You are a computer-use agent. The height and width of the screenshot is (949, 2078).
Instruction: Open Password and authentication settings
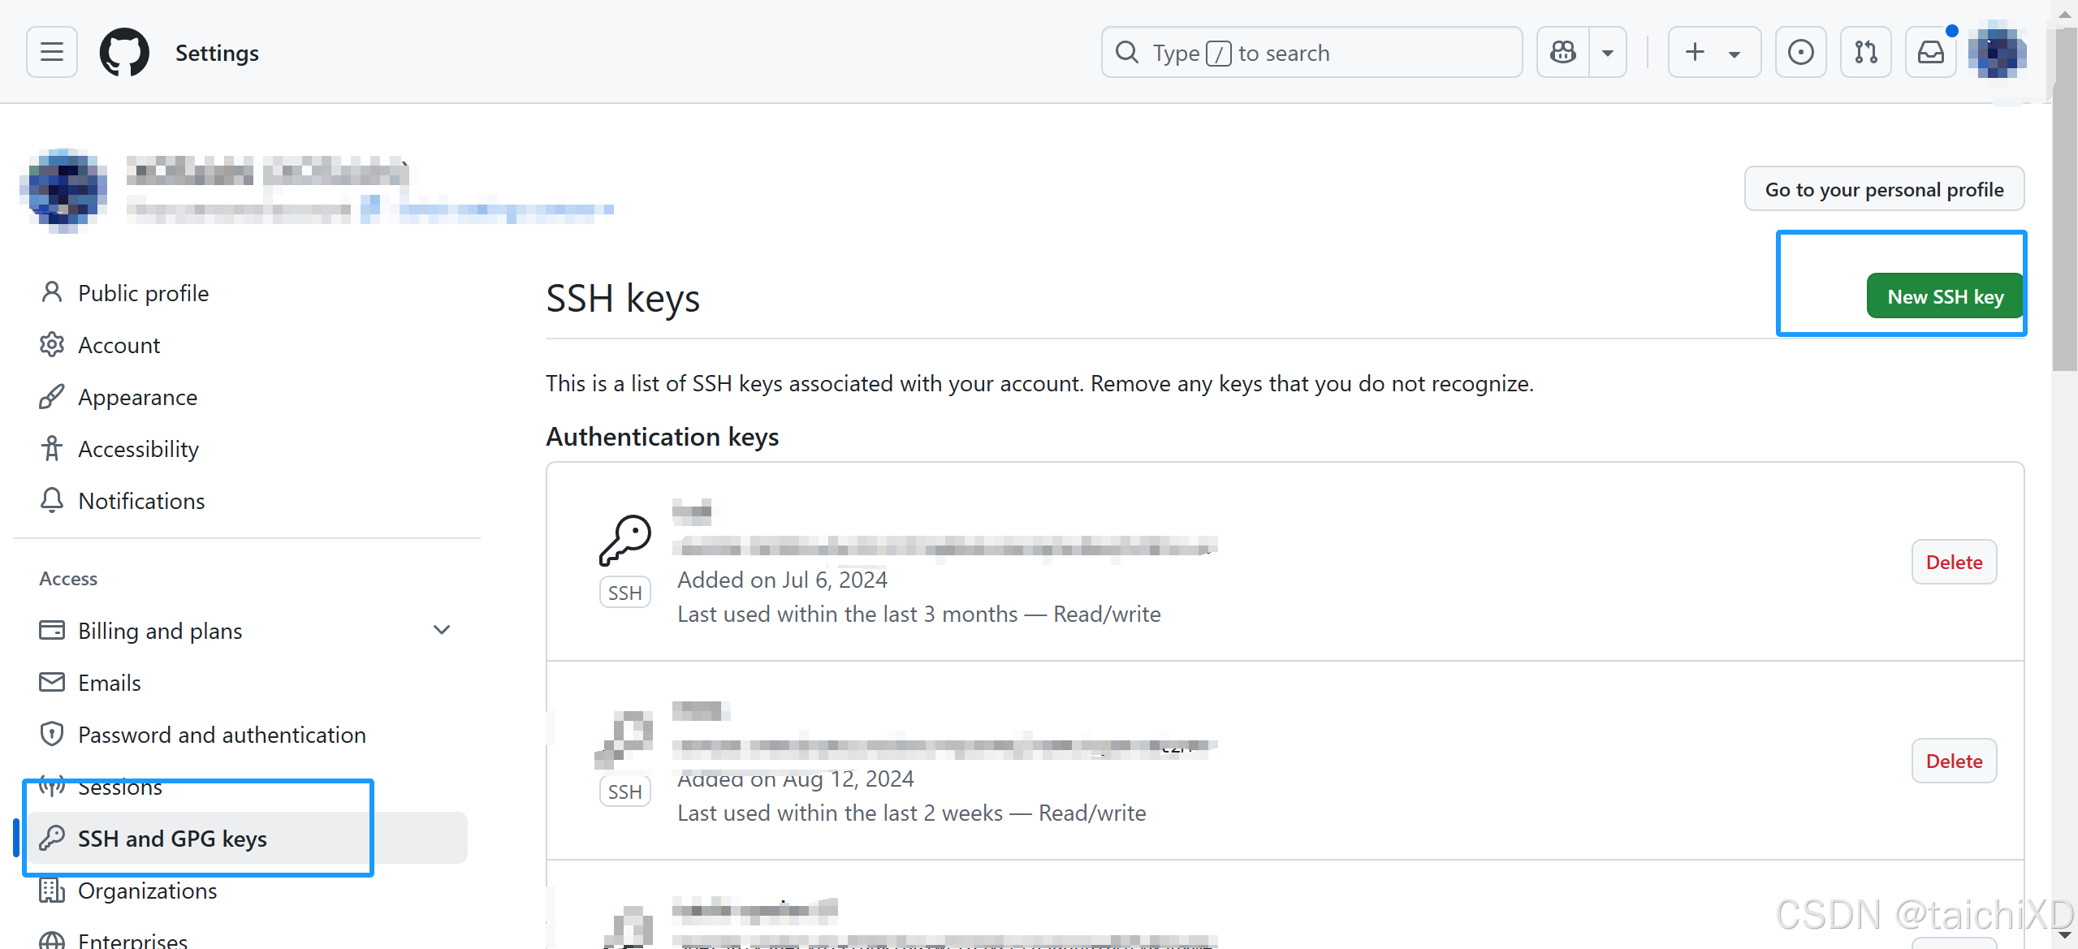(222, 734)
